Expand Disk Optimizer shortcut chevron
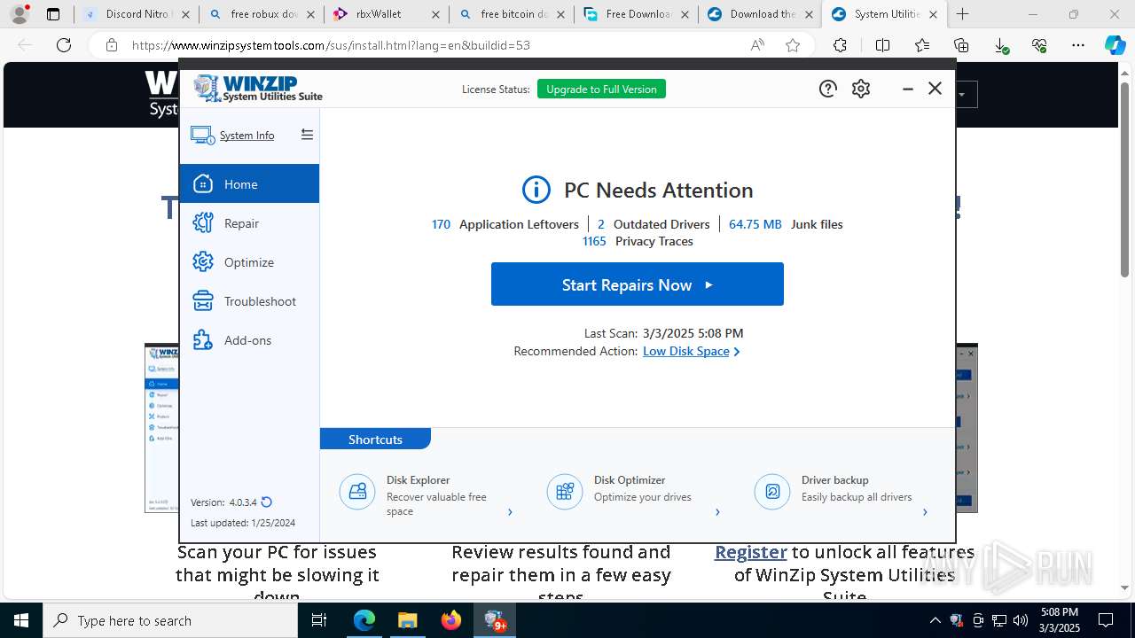Viewport: 1135px width, 638px height. pos(717,512)
